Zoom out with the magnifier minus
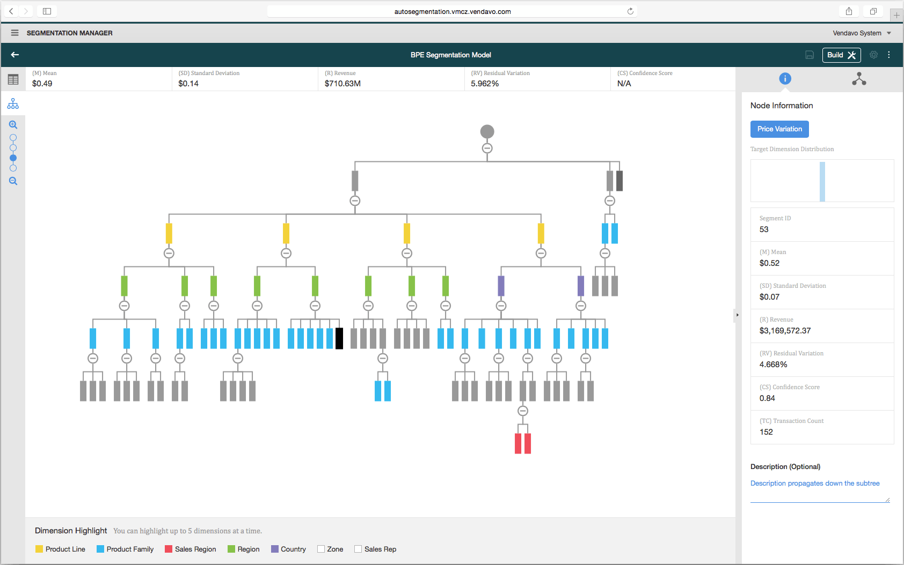904x565 pixels. [13, 181]
